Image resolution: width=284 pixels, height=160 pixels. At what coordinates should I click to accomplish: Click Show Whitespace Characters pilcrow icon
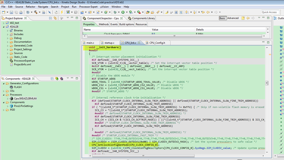[181, 12]
